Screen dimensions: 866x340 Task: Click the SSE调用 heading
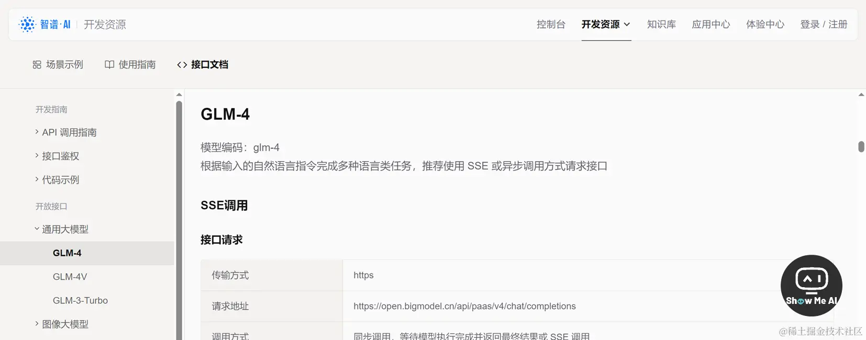[224, 206]
